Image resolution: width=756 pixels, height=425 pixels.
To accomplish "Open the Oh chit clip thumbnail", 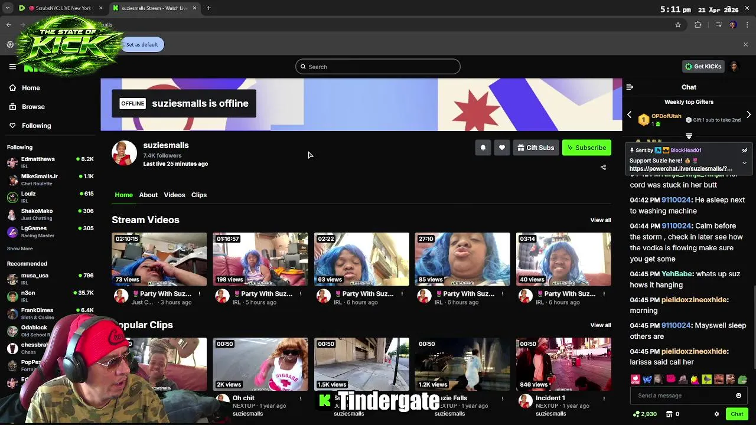I will coord(260,364).
